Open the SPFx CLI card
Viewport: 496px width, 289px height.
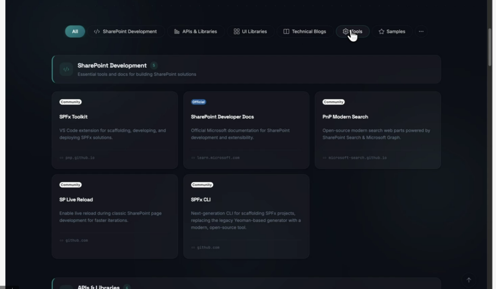point(246,217)
